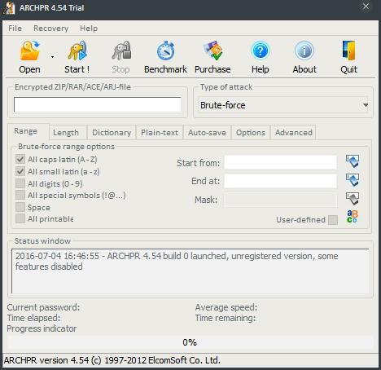The height and width of the screenshot is (370, 381).
Task: Expand the Open button dropdown arrow
Action: (x=52, y=57)
